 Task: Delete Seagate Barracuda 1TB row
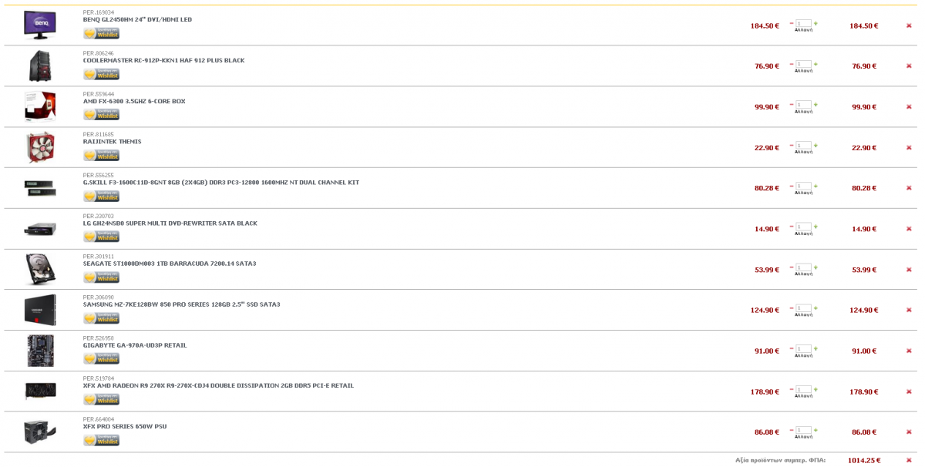(x=909, y=270)
